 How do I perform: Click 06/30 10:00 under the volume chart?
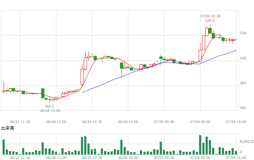[x=128, y=157]
